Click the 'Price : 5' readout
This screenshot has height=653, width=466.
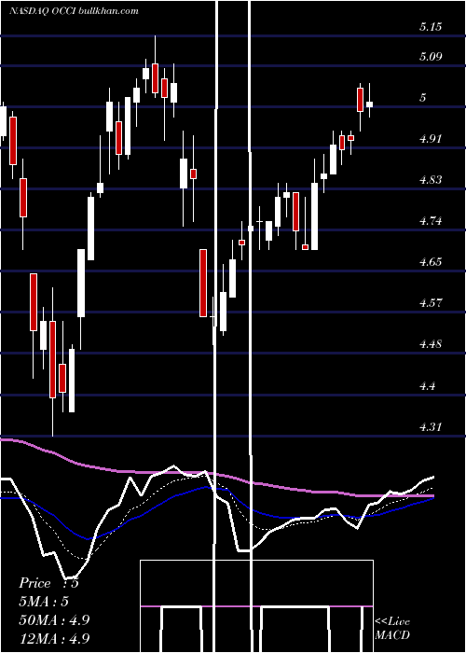click(x=48, y=583)
